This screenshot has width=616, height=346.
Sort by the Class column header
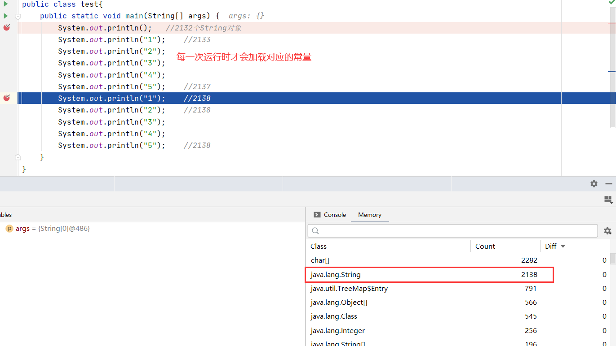tap(318, 246)
